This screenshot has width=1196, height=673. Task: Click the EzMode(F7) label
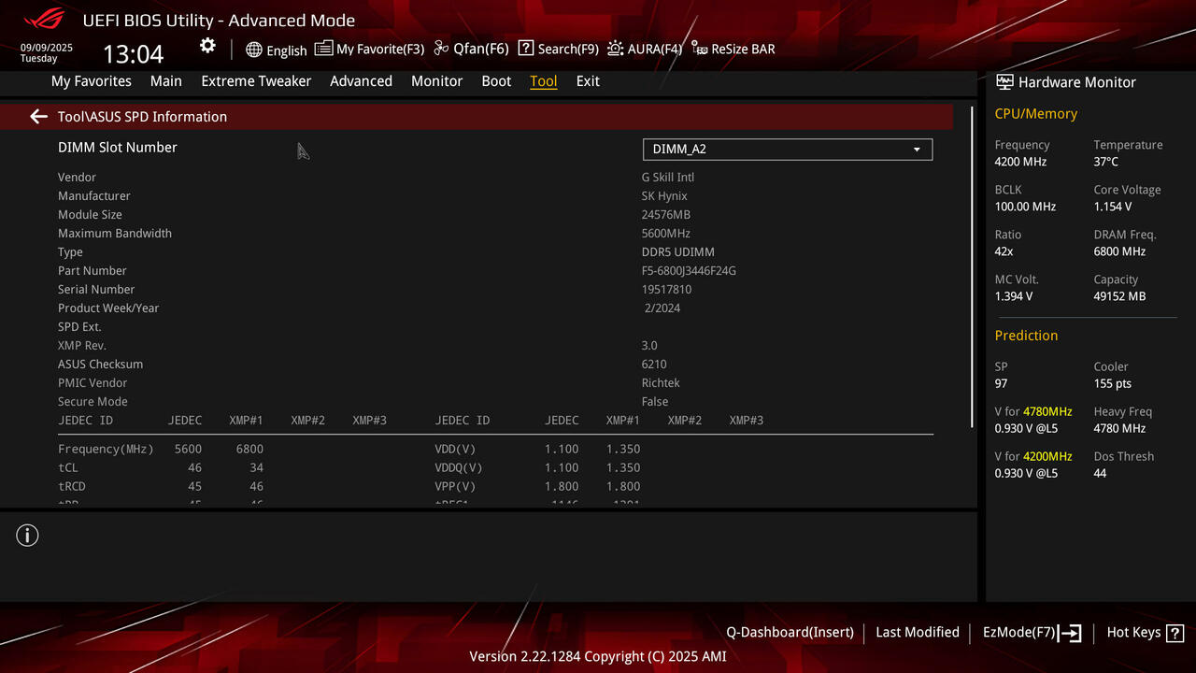1018,633
